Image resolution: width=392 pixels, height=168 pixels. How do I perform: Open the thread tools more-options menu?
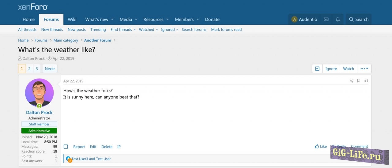pos(364,69)
